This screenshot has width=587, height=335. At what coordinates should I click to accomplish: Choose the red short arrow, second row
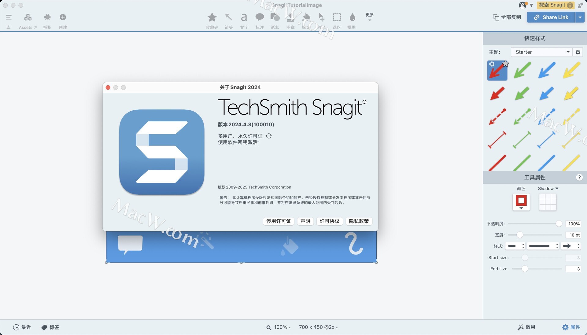tap(497, 94)
